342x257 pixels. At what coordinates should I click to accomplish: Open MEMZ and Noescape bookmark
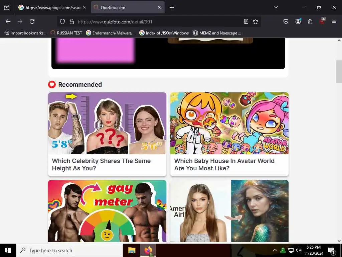[x=217, y=33]
